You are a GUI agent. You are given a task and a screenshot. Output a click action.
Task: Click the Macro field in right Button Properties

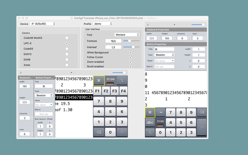pyautogui.click(x=164, y=67)
